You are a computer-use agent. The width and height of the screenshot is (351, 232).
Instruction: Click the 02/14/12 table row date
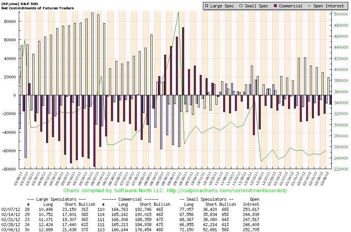11,214
